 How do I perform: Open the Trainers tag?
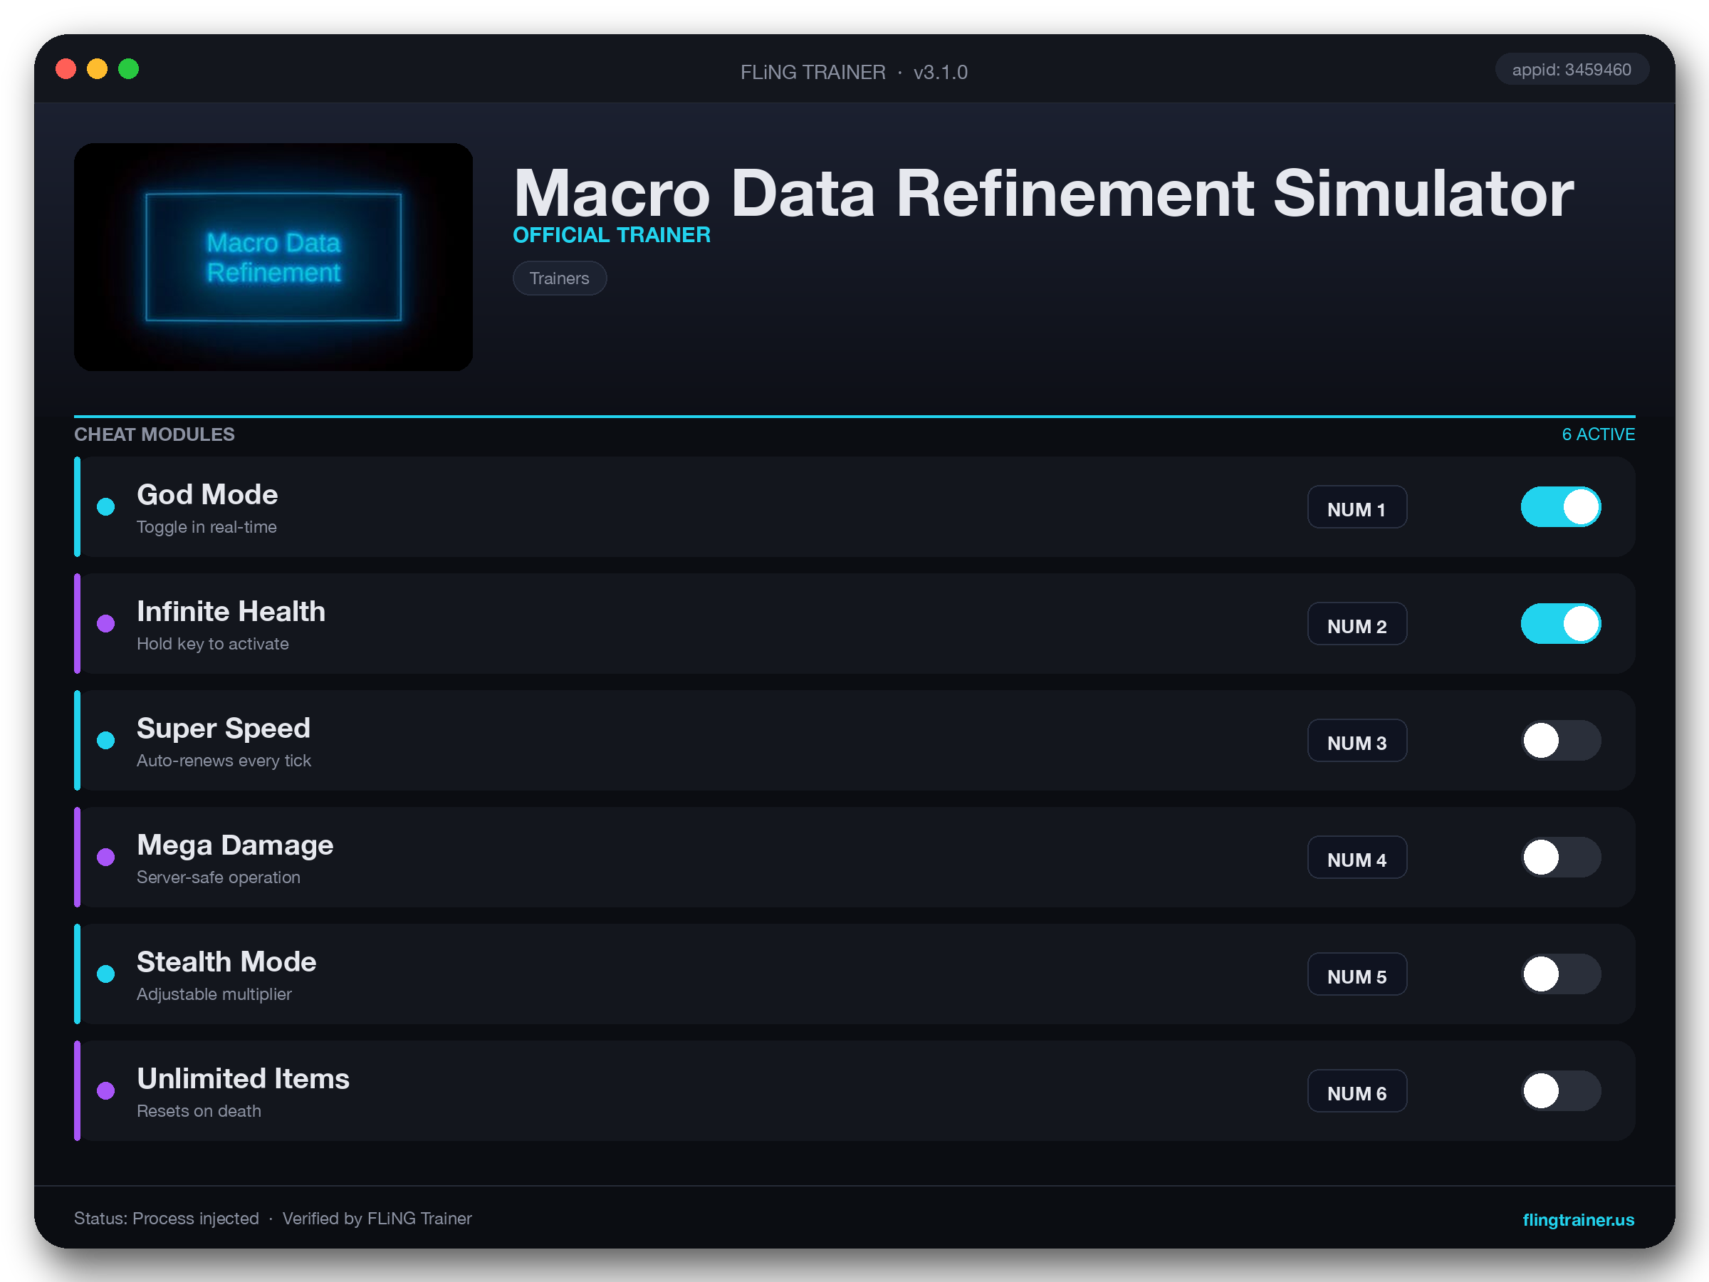(x=560, y=278)
